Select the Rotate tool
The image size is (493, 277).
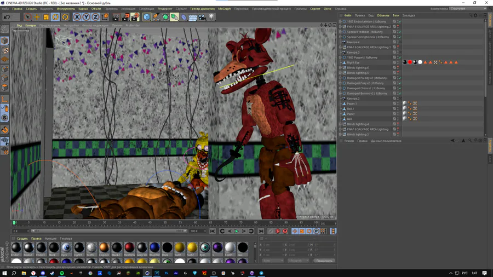point(56,17)
